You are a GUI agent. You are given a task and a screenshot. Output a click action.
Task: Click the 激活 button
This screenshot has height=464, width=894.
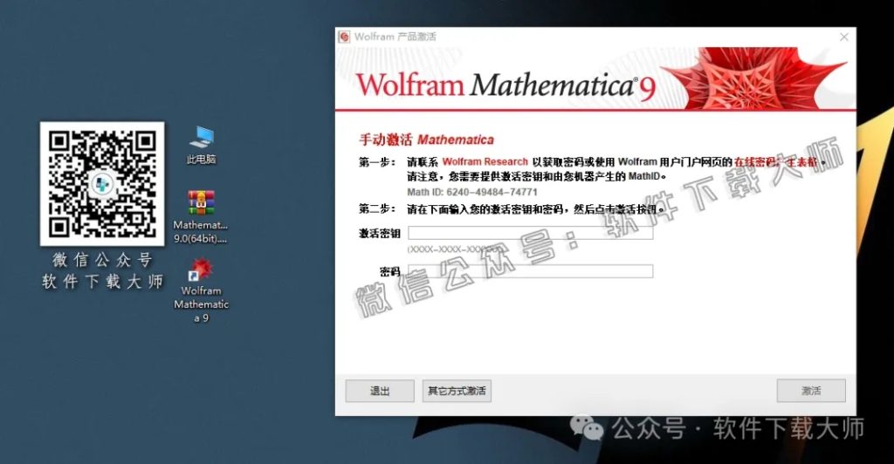click(811, 391)
